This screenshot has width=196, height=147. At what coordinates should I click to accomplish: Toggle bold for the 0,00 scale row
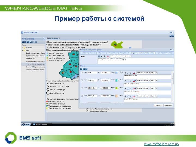click(125, 73)
